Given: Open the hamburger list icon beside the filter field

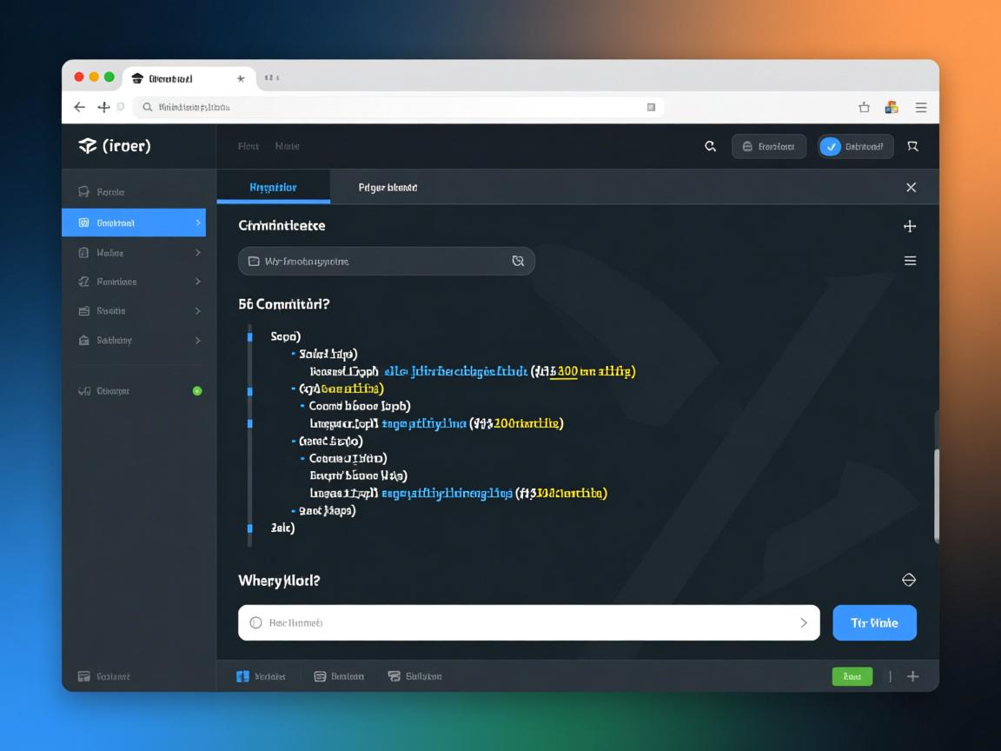Looking at the screenshot, I should coord(910,261).
